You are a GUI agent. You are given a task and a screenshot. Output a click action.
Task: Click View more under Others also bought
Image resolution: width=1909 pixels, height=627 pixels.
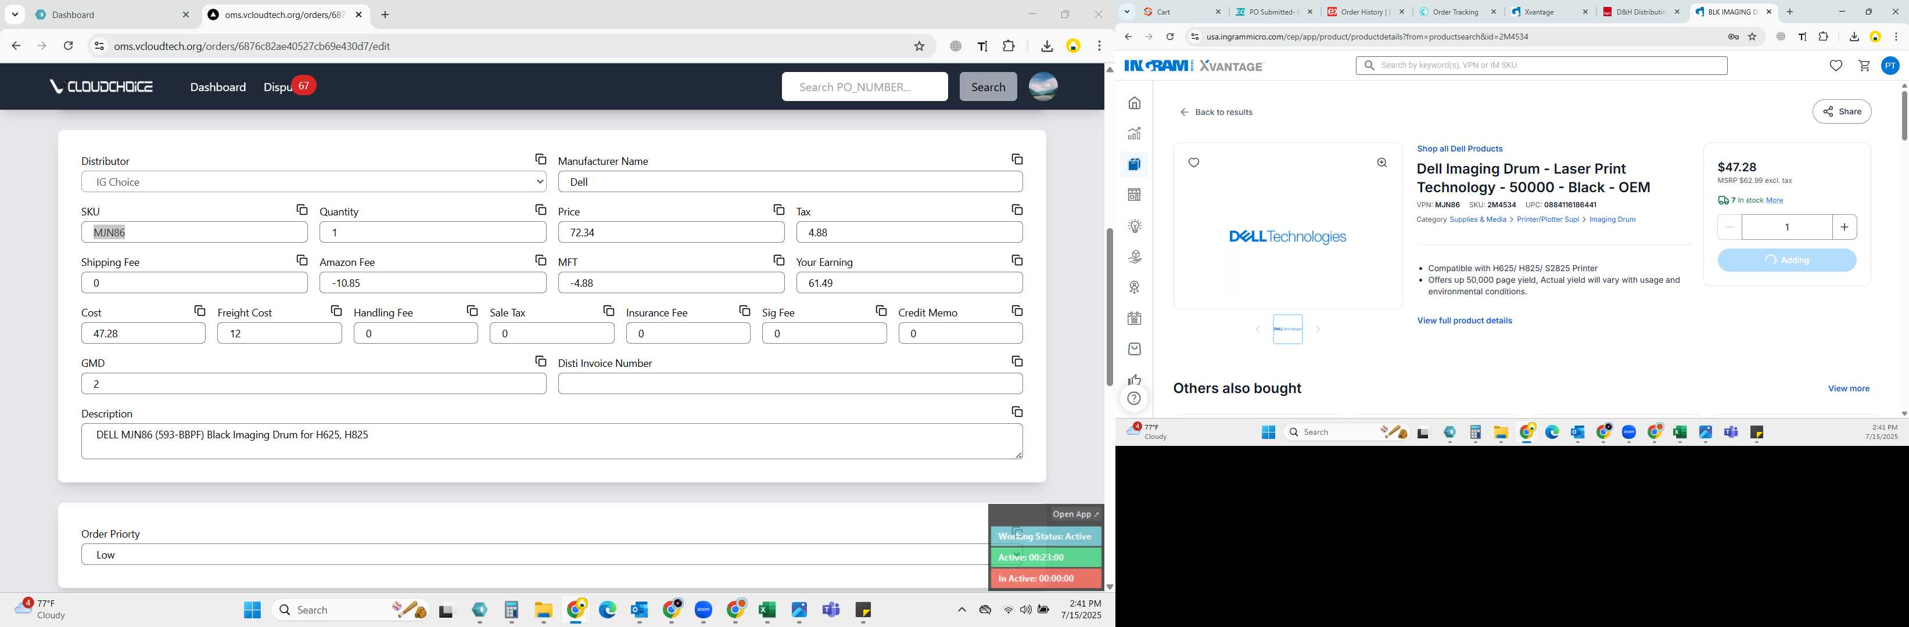tap(1848, 388)
